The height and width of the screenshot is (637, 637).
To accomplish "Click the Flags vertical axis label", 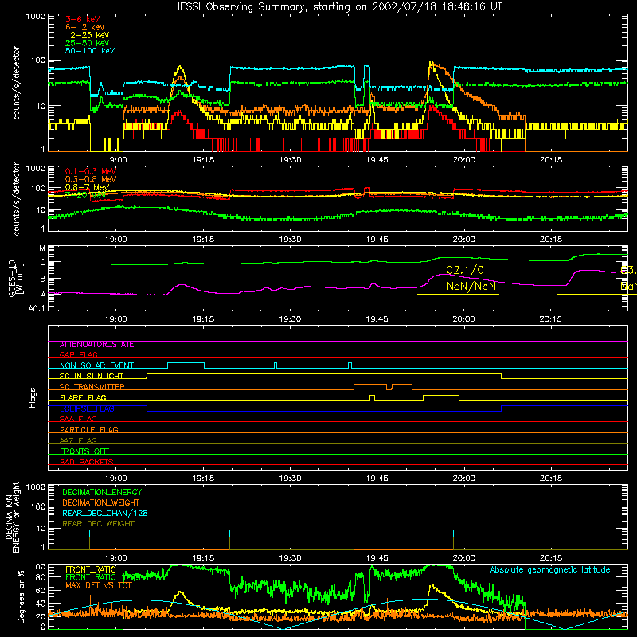I will coord(33,397).
